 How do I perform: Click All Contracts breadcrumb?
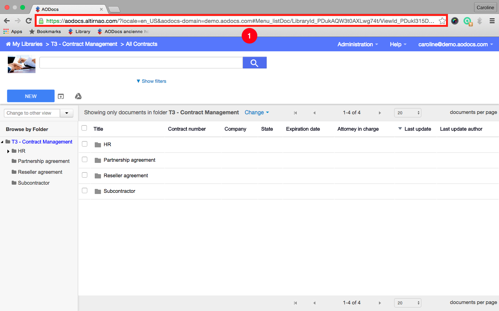click(142, 44)
